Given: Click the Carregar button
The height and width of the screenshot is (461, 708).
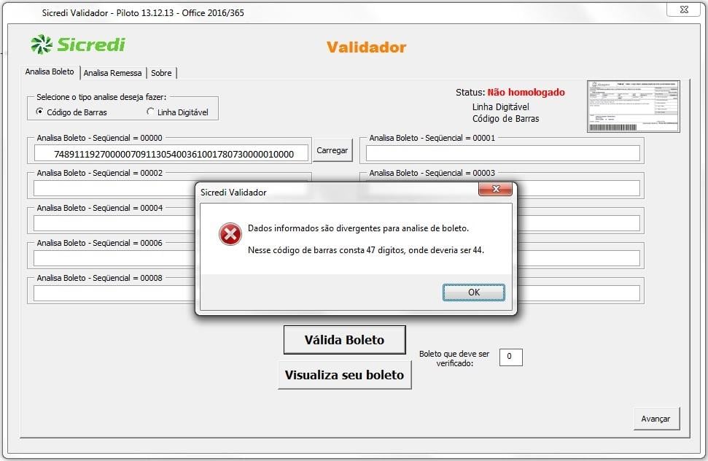Looking at the screenshot, I should [332, 150].
